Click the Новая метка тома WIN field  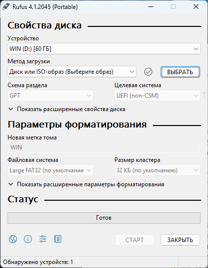click(x=104, y=147)
